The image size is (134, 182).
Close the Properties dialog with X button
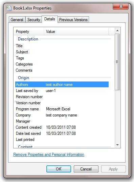tap(120, 6)
